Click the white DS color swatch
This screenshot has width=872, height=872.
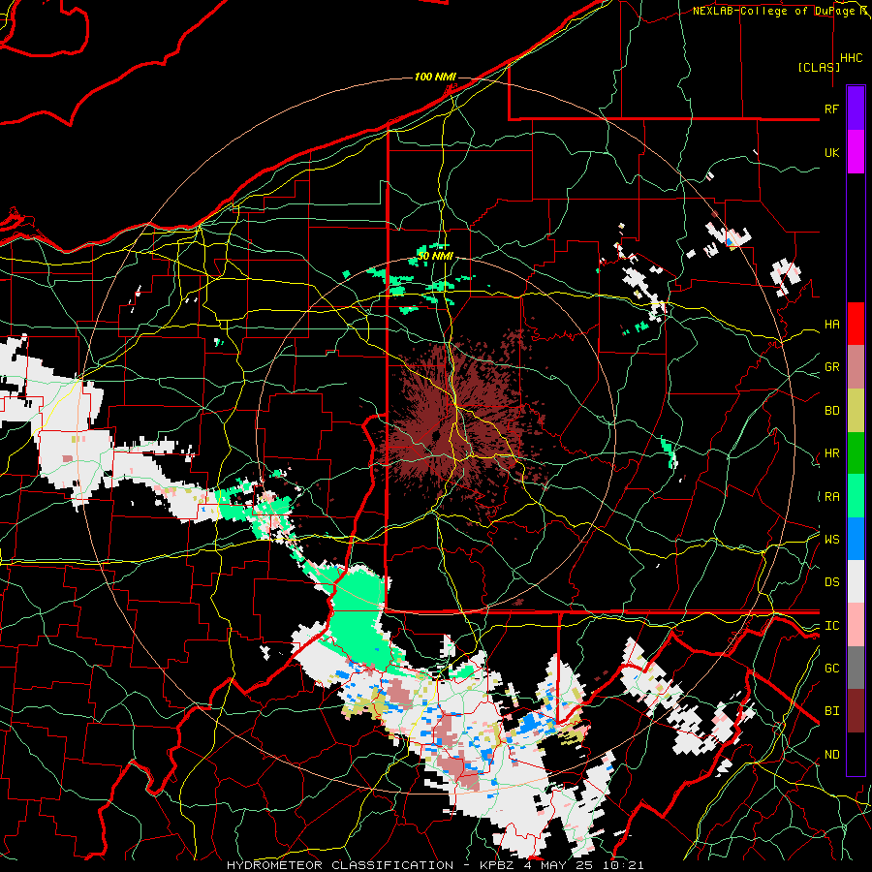(856, 581)
